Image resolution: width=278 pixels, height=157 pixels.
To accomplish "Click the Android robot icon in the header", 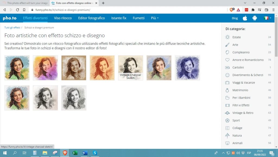I will (254, 18).
